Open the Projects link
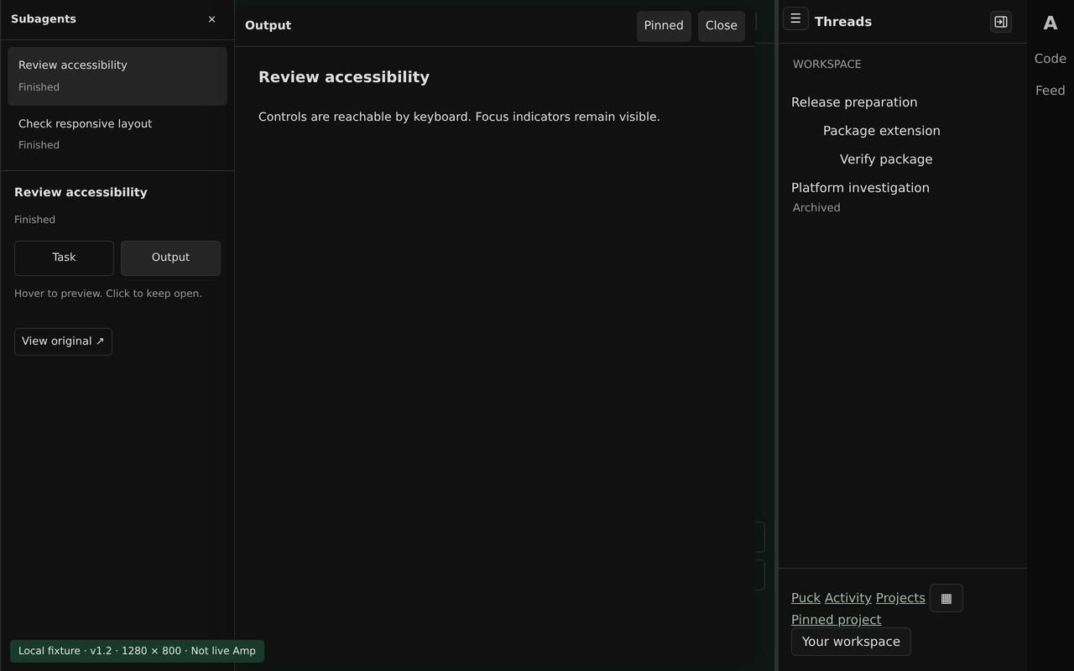The height and width of the screenshot is (671, 1074). click(x=900, y=598)
